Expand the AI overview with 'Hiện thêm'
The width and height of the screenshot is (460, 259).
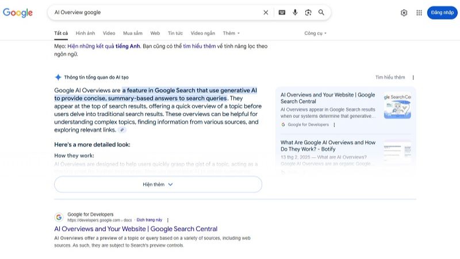(x=158, y=184)
